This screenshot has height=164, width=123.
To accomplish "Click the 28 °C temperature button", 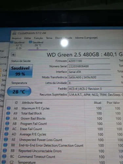I will (19, 91).
